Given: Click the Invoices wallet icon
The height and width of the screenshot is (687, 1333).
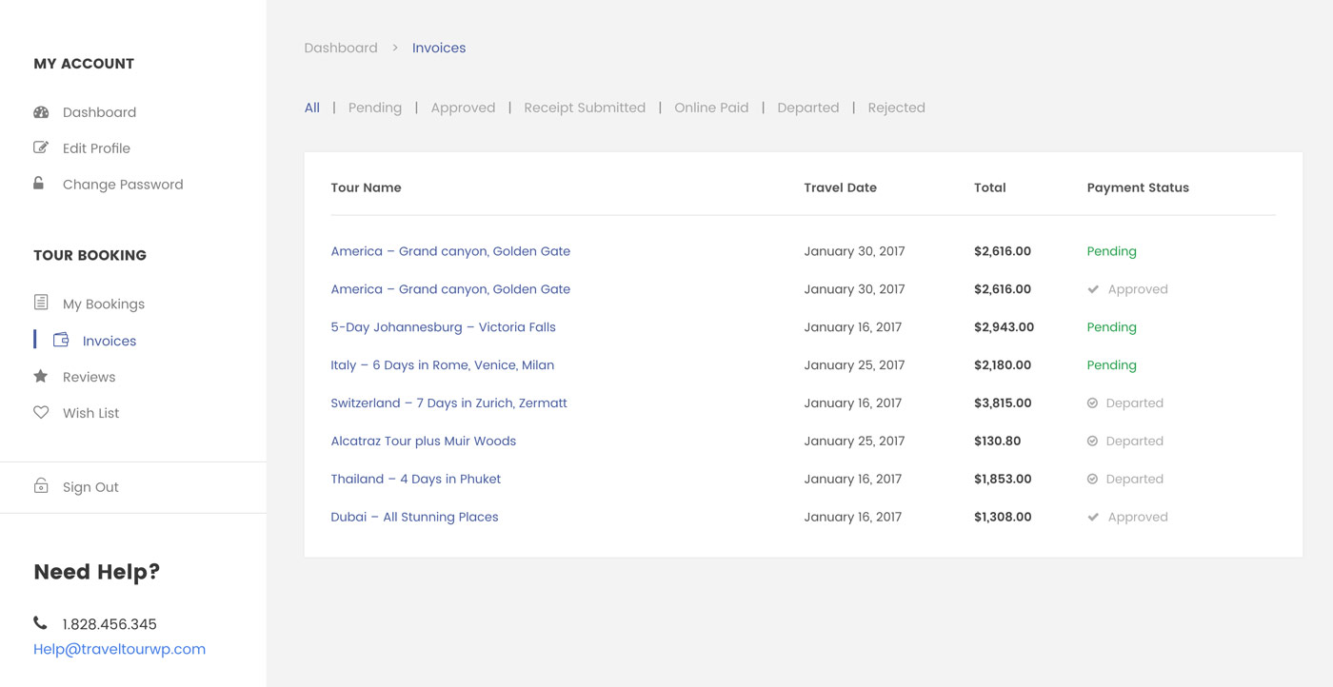Looking at the screenshot, I should [61, 340].
